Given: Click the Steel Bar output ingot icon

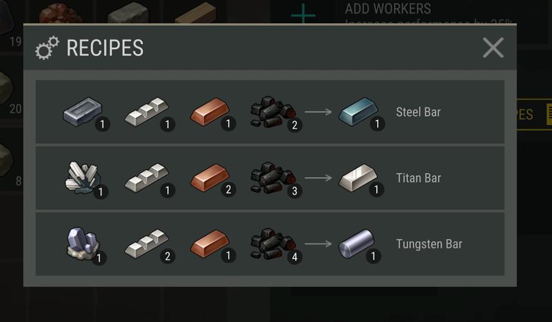Looking at the screenshot, I should tap(358, 111).
